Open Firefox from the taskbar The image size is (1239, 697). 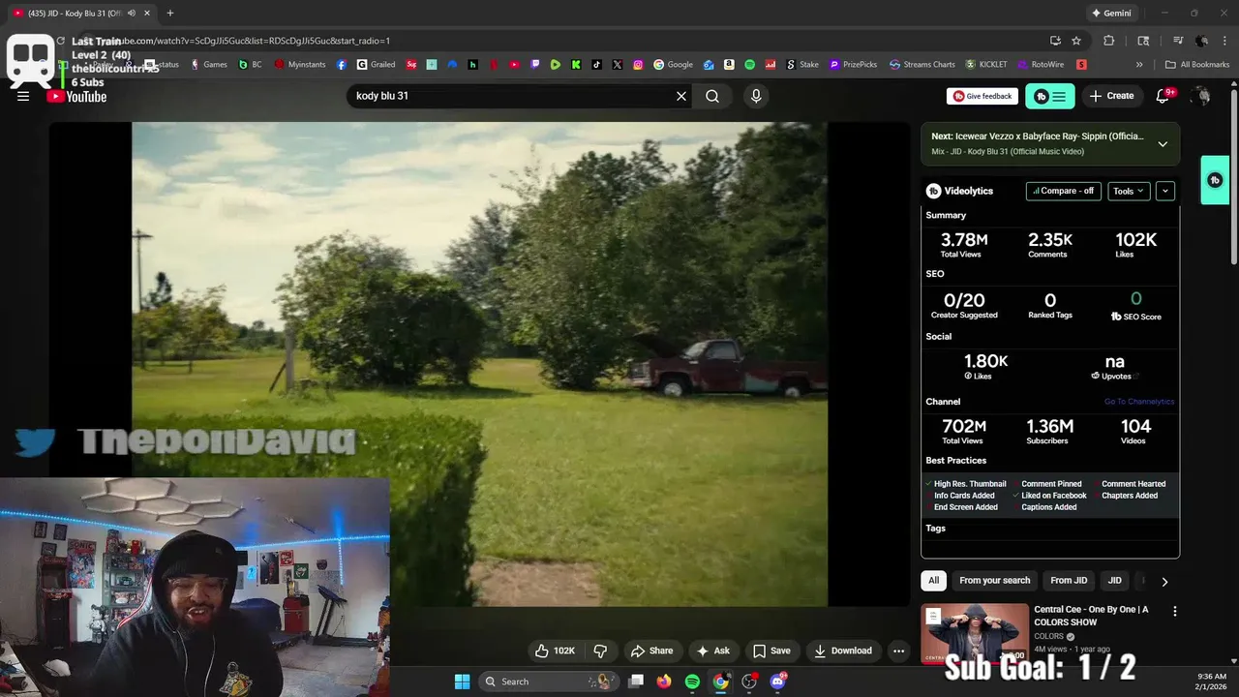tap(664, 682)
